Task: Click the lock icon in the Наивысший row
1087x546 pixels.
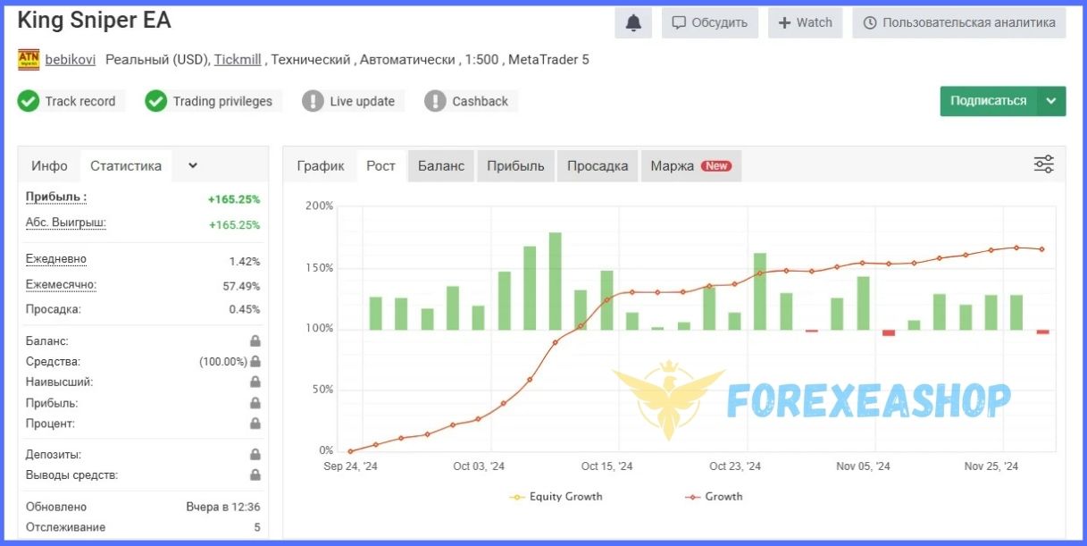Action: coord(255,382)
